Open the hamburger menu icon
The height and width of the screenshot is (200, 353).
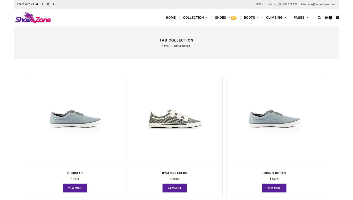coord(338,18)
